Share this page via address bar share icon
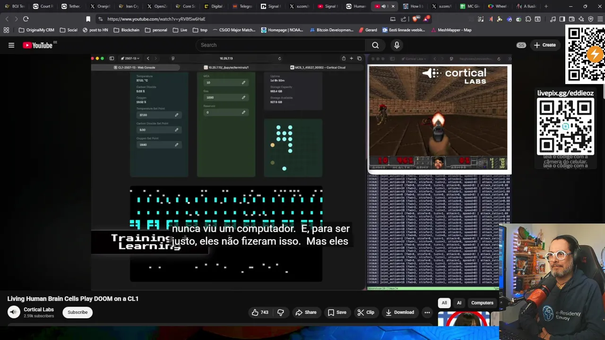605x340 pixels. tap(403, 19)
